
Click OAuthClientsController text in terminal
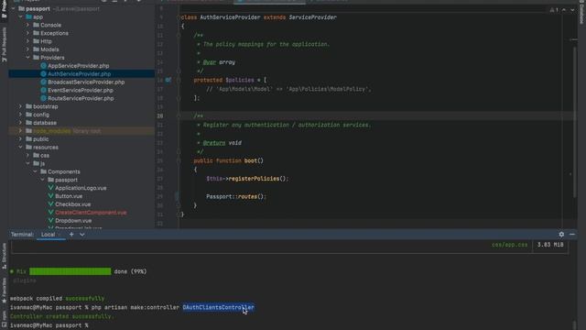pyautogui.click(x=218, y=308)
